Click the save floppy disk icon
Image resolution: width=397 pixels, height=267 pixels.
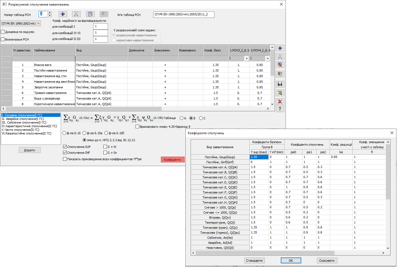(x=280, y=84)
